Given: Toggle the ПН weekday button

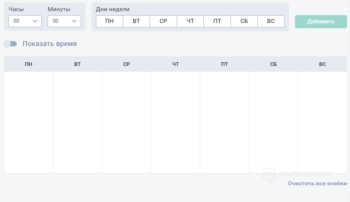Looking at the screenshot, I should (109, 21).
